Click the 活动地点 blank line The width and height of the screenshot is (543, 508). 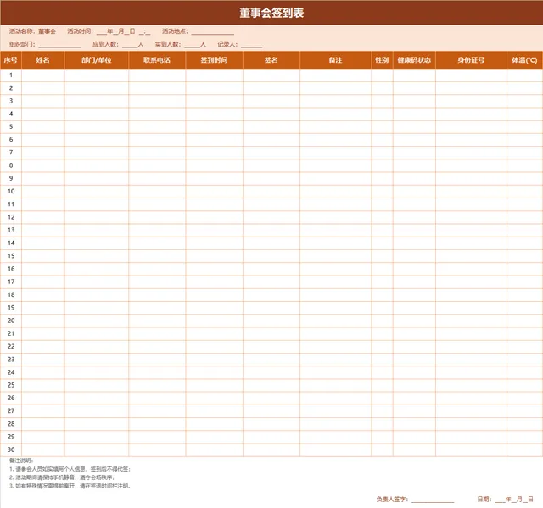(213, 32)
